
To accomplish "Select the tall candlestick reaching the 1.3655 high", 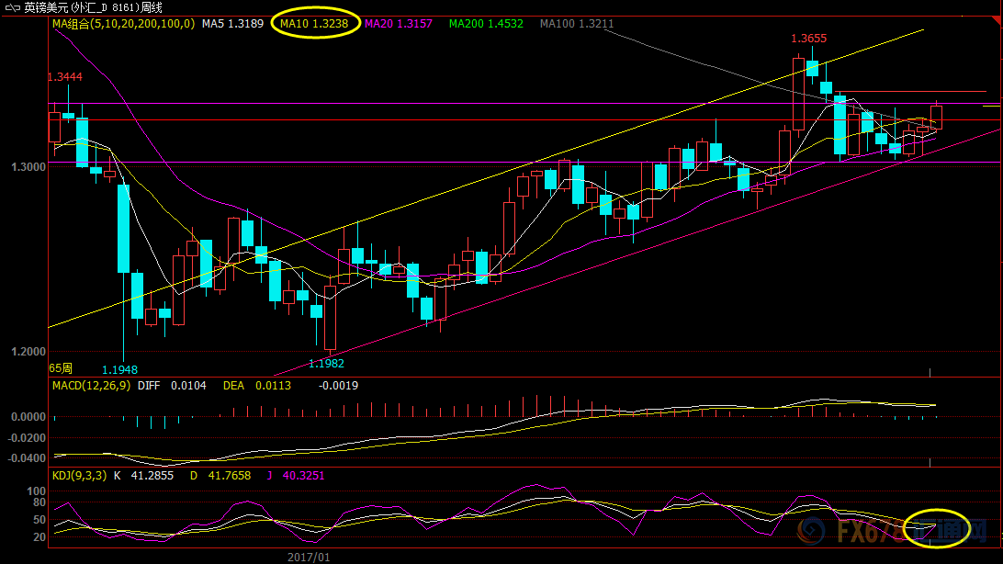I will [798, 94].
